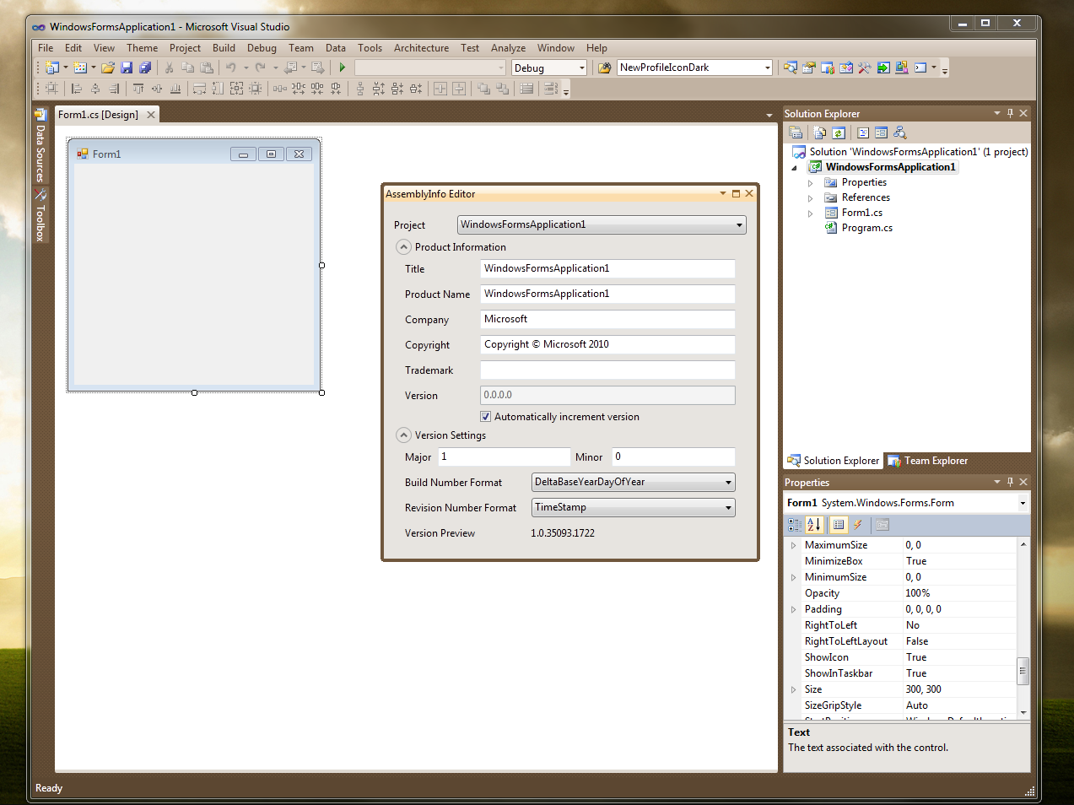The image size is (1074, 805).
Task: Save the current file with floppy icon
Action: click(127, 68)
